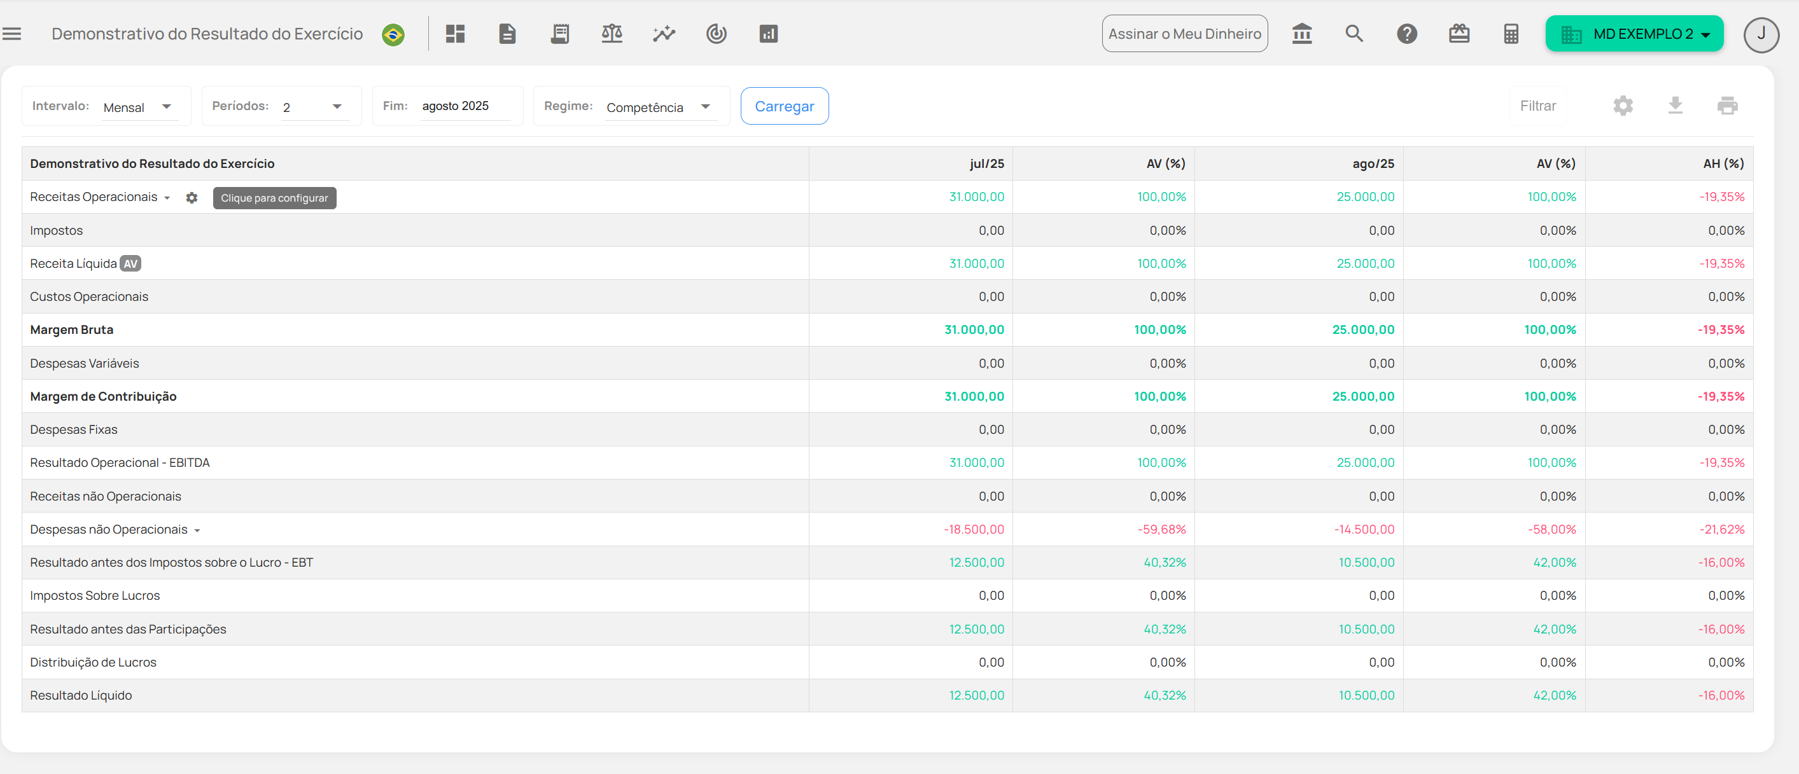Viewport: 1799px width, 774px height.
Task: Click the bank institution icon
Action: click(x=1302, y=34)
